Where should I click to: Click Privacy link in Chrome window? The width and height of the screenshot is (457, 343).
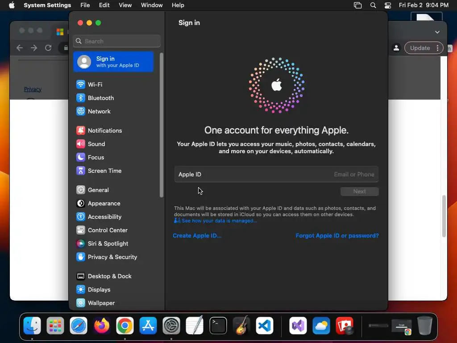tap(33, 89)
